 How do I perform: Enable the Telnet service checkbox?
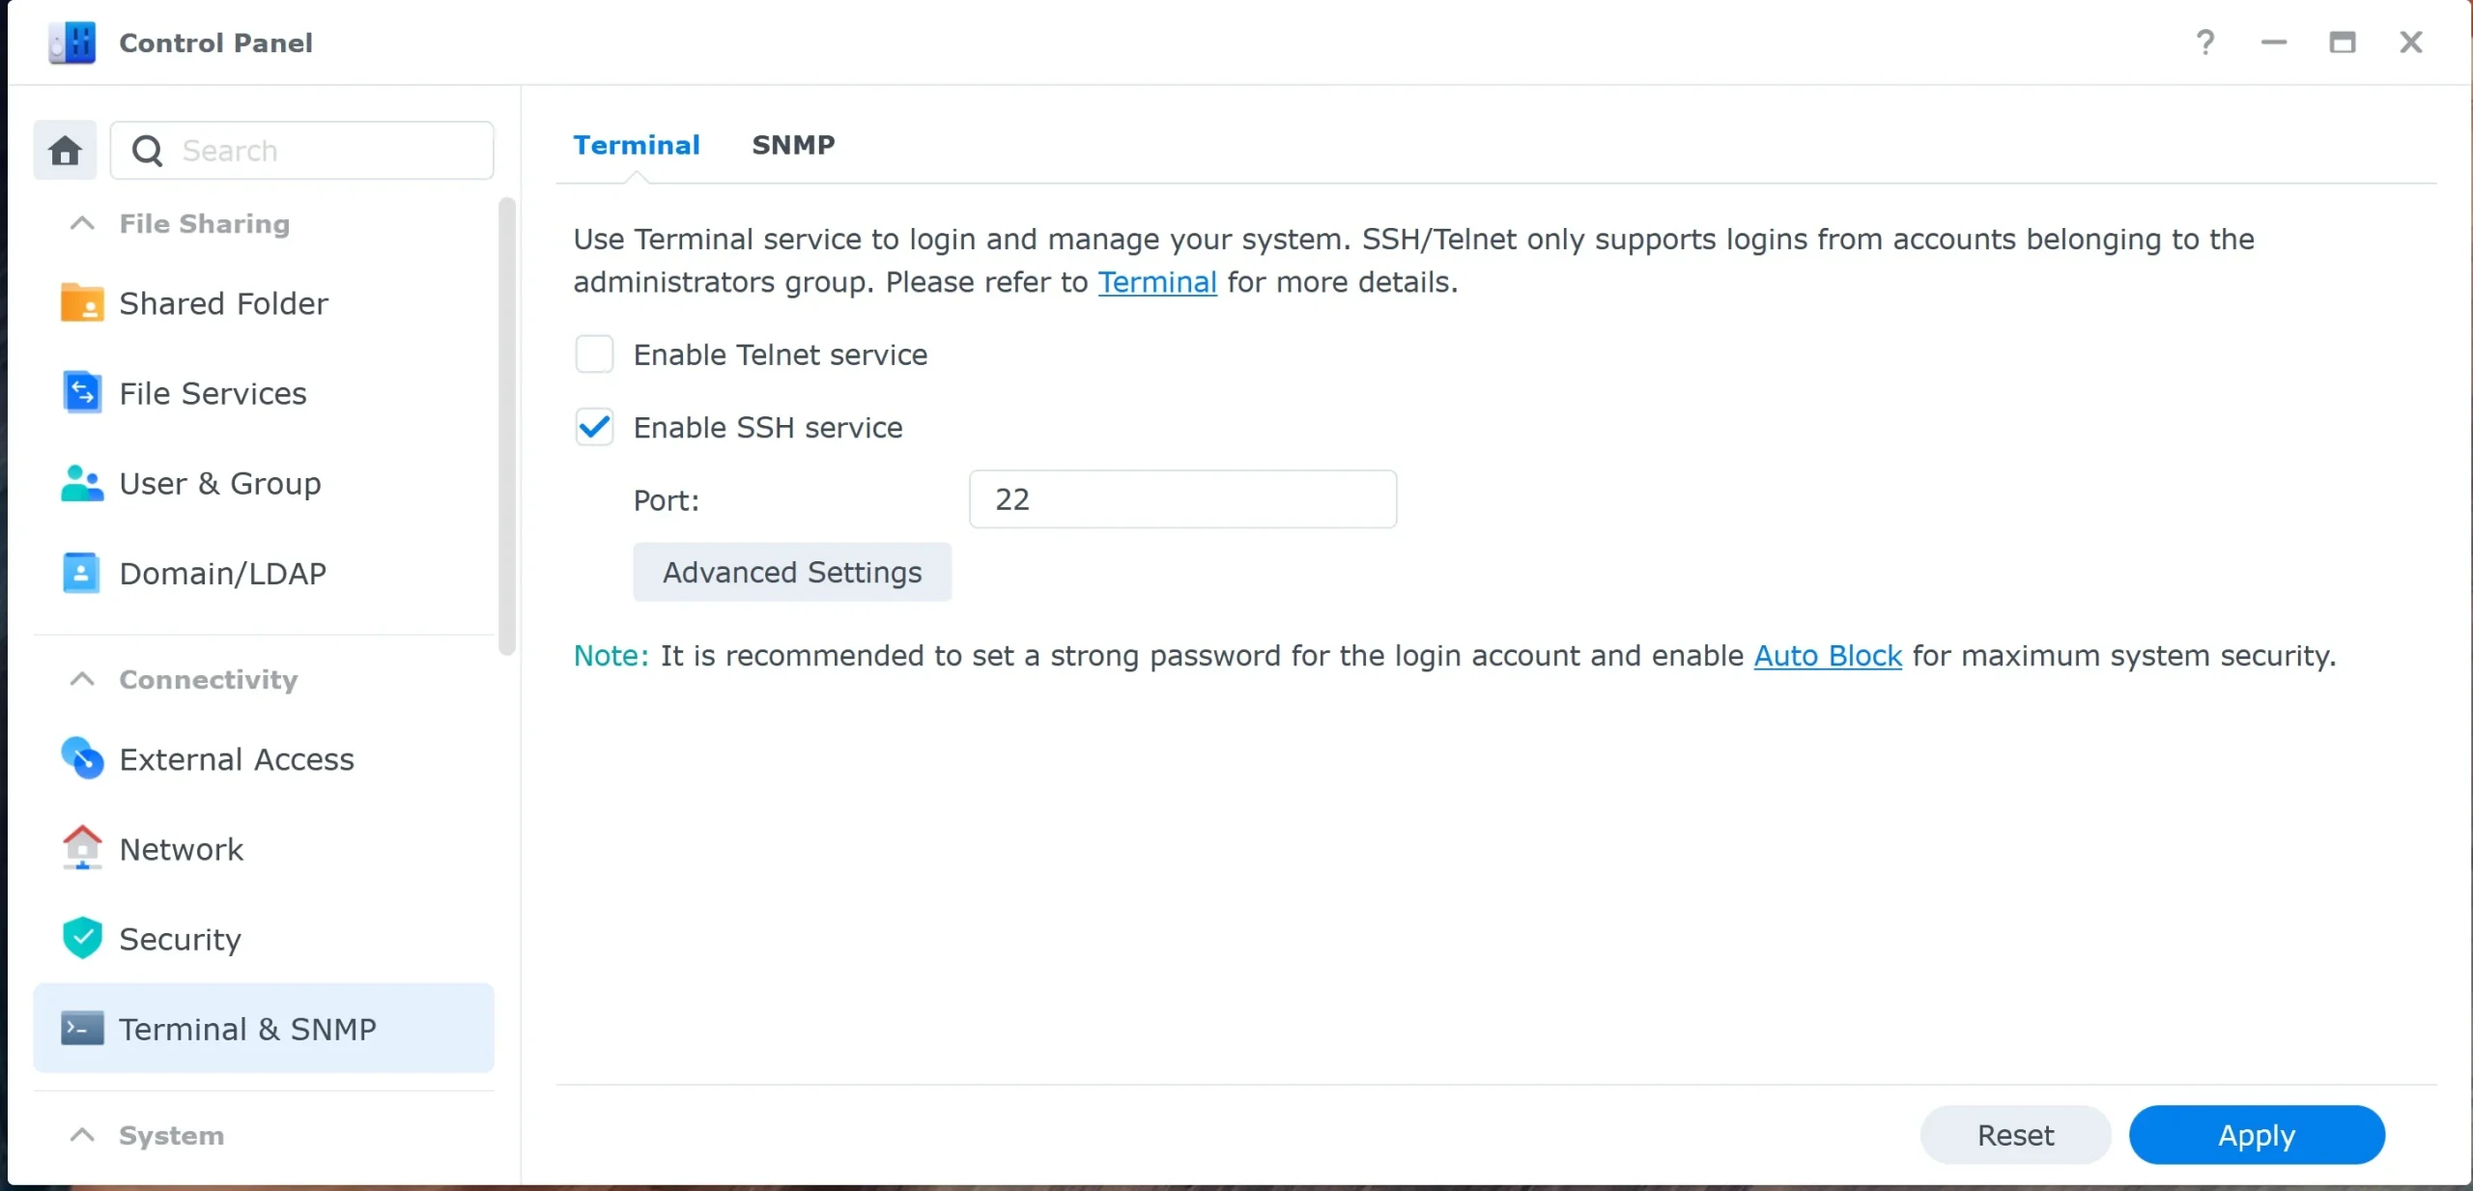[594, 354]
